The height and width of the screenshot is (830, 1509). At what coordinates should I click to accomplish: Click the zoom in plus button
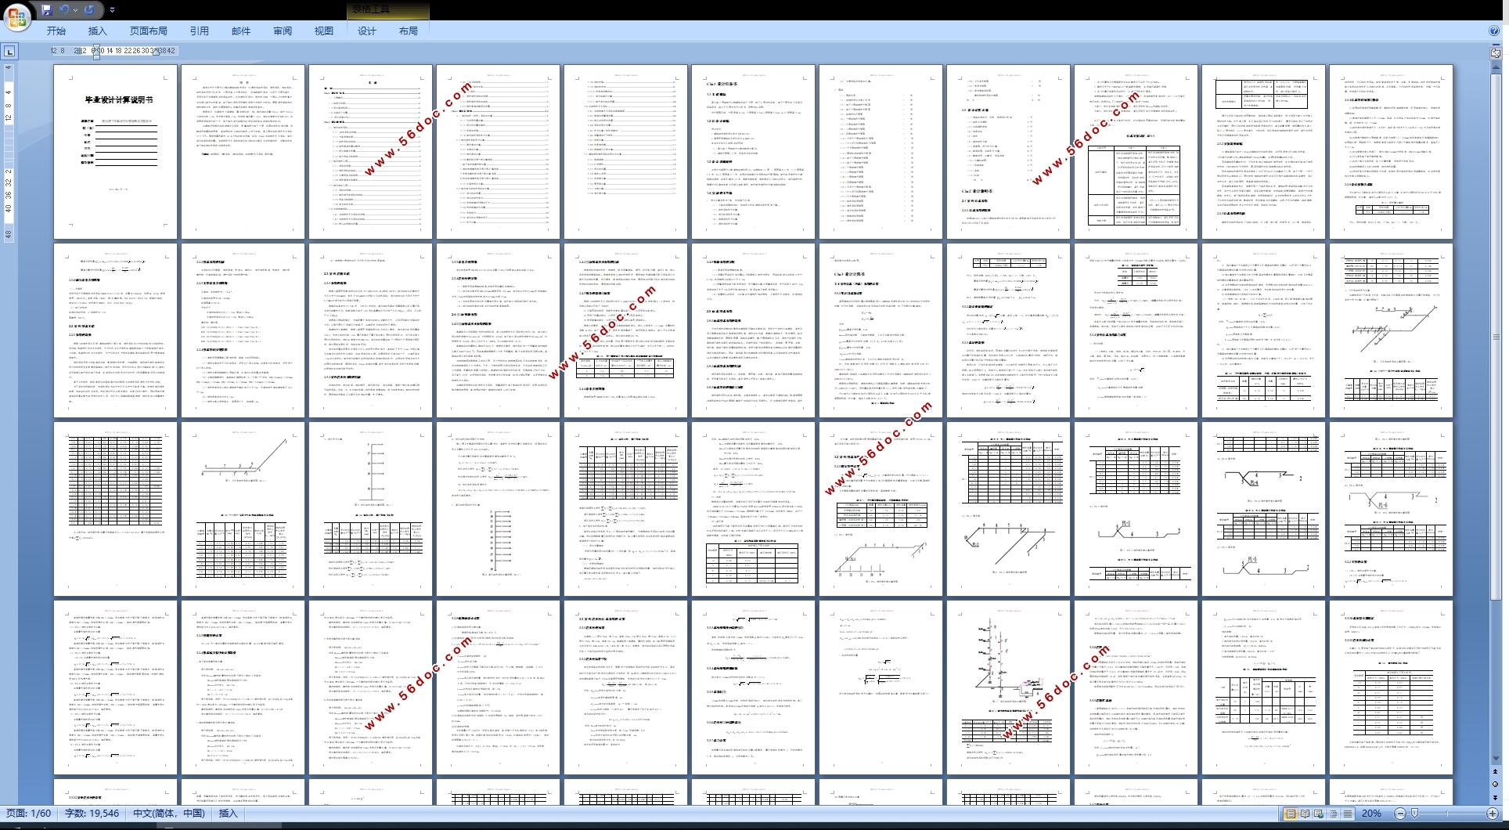coord(1493,814)
